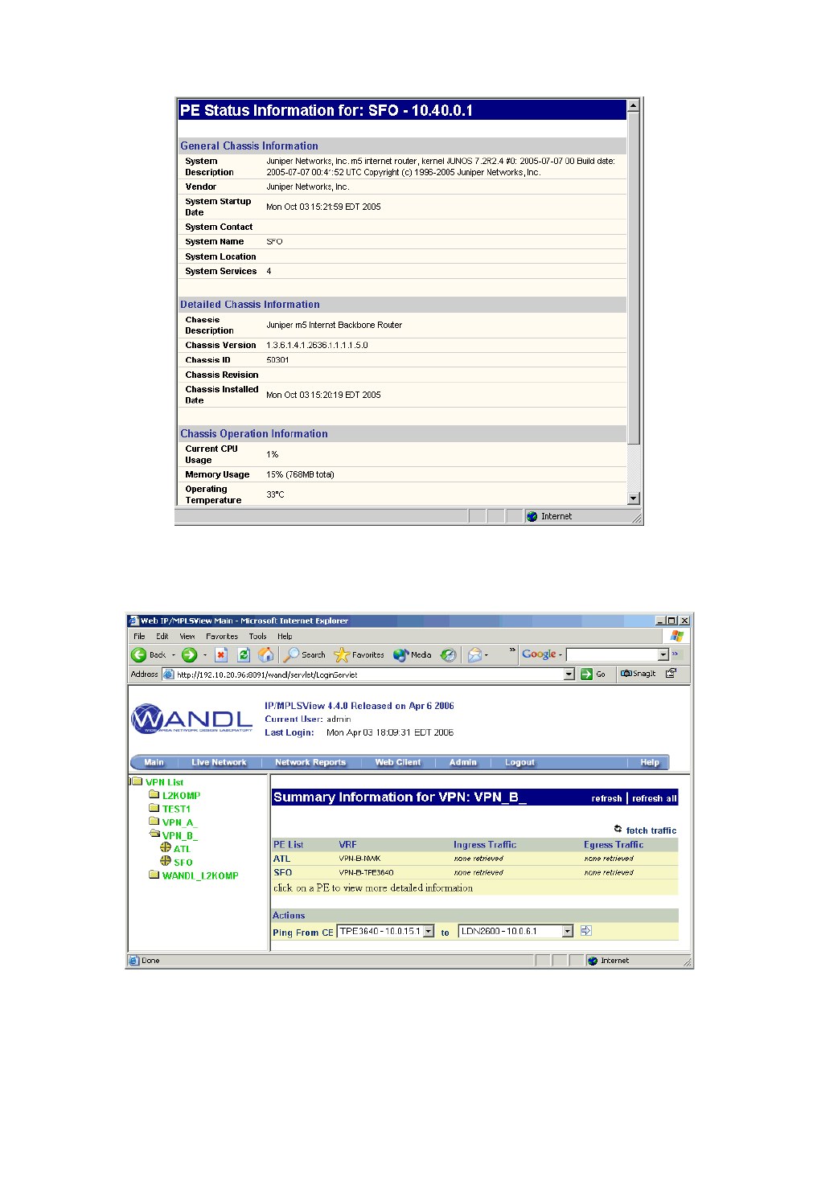The height and width of the screenshot is (1193, 813).
Task: Open the Back button history dropdown arrow
Action: 174,655
